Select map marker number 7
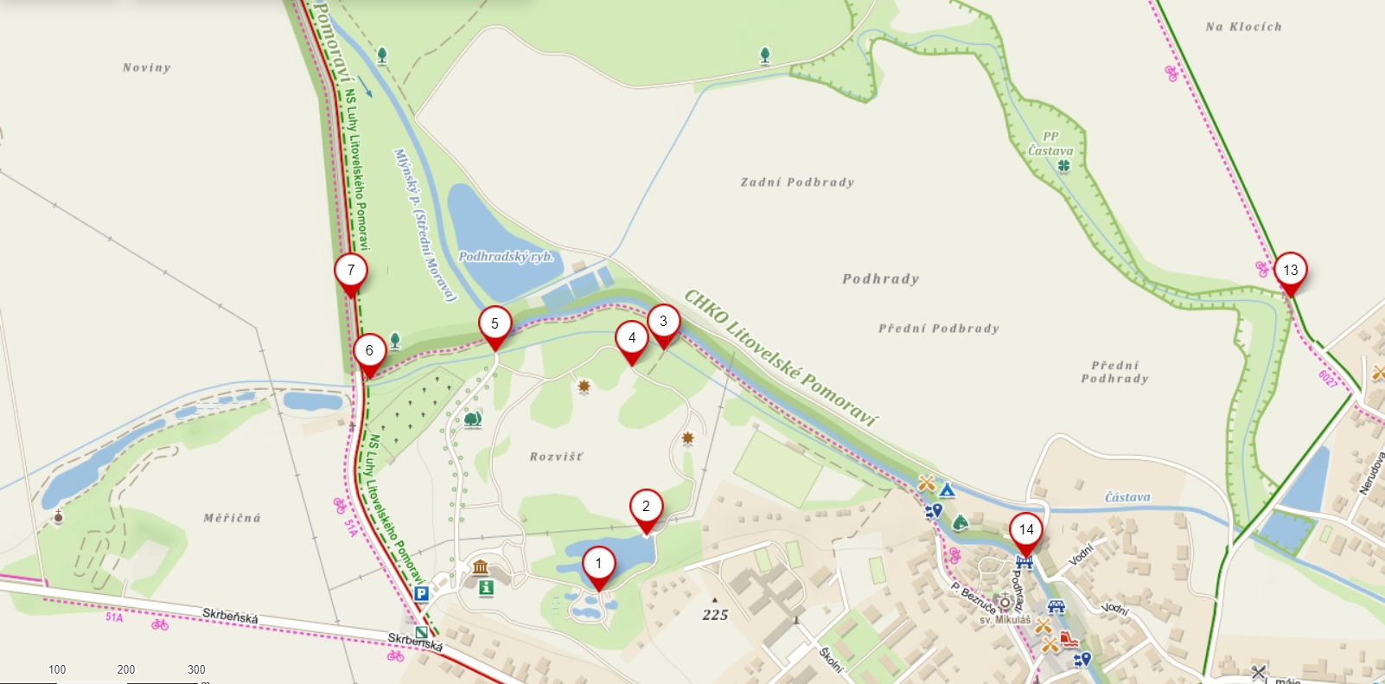This screenshot has height=684, width=1385. pos(351,274)
